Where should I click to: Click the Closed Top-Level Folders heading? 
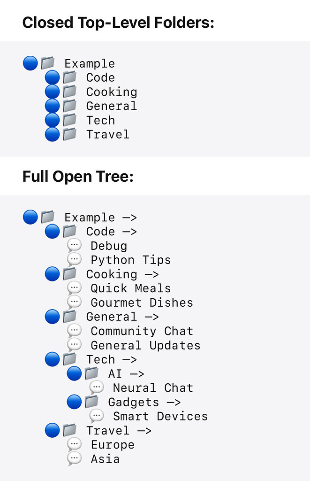tap(119, 22)
